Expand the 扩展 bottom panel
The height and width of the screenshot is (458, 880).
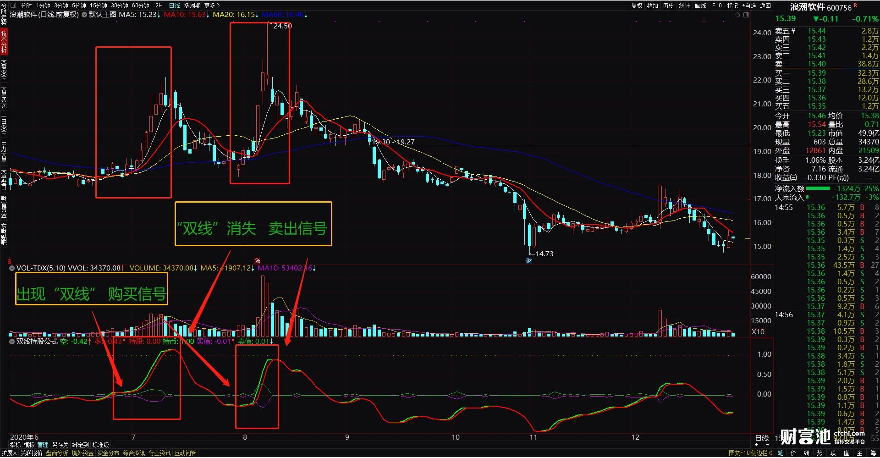point(9,453)
